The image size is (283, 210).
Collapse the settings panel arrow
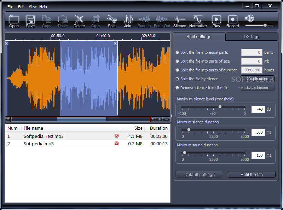[172, 116]
